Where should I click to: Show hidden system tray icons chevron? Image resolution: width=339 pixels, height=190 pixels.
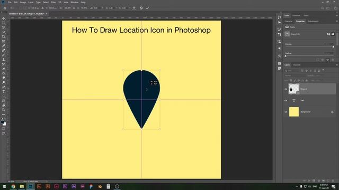(x=297, y=186)
